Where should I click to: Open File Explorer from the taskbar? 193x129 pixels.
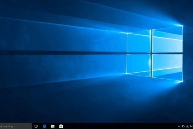[x=53, y=126]
